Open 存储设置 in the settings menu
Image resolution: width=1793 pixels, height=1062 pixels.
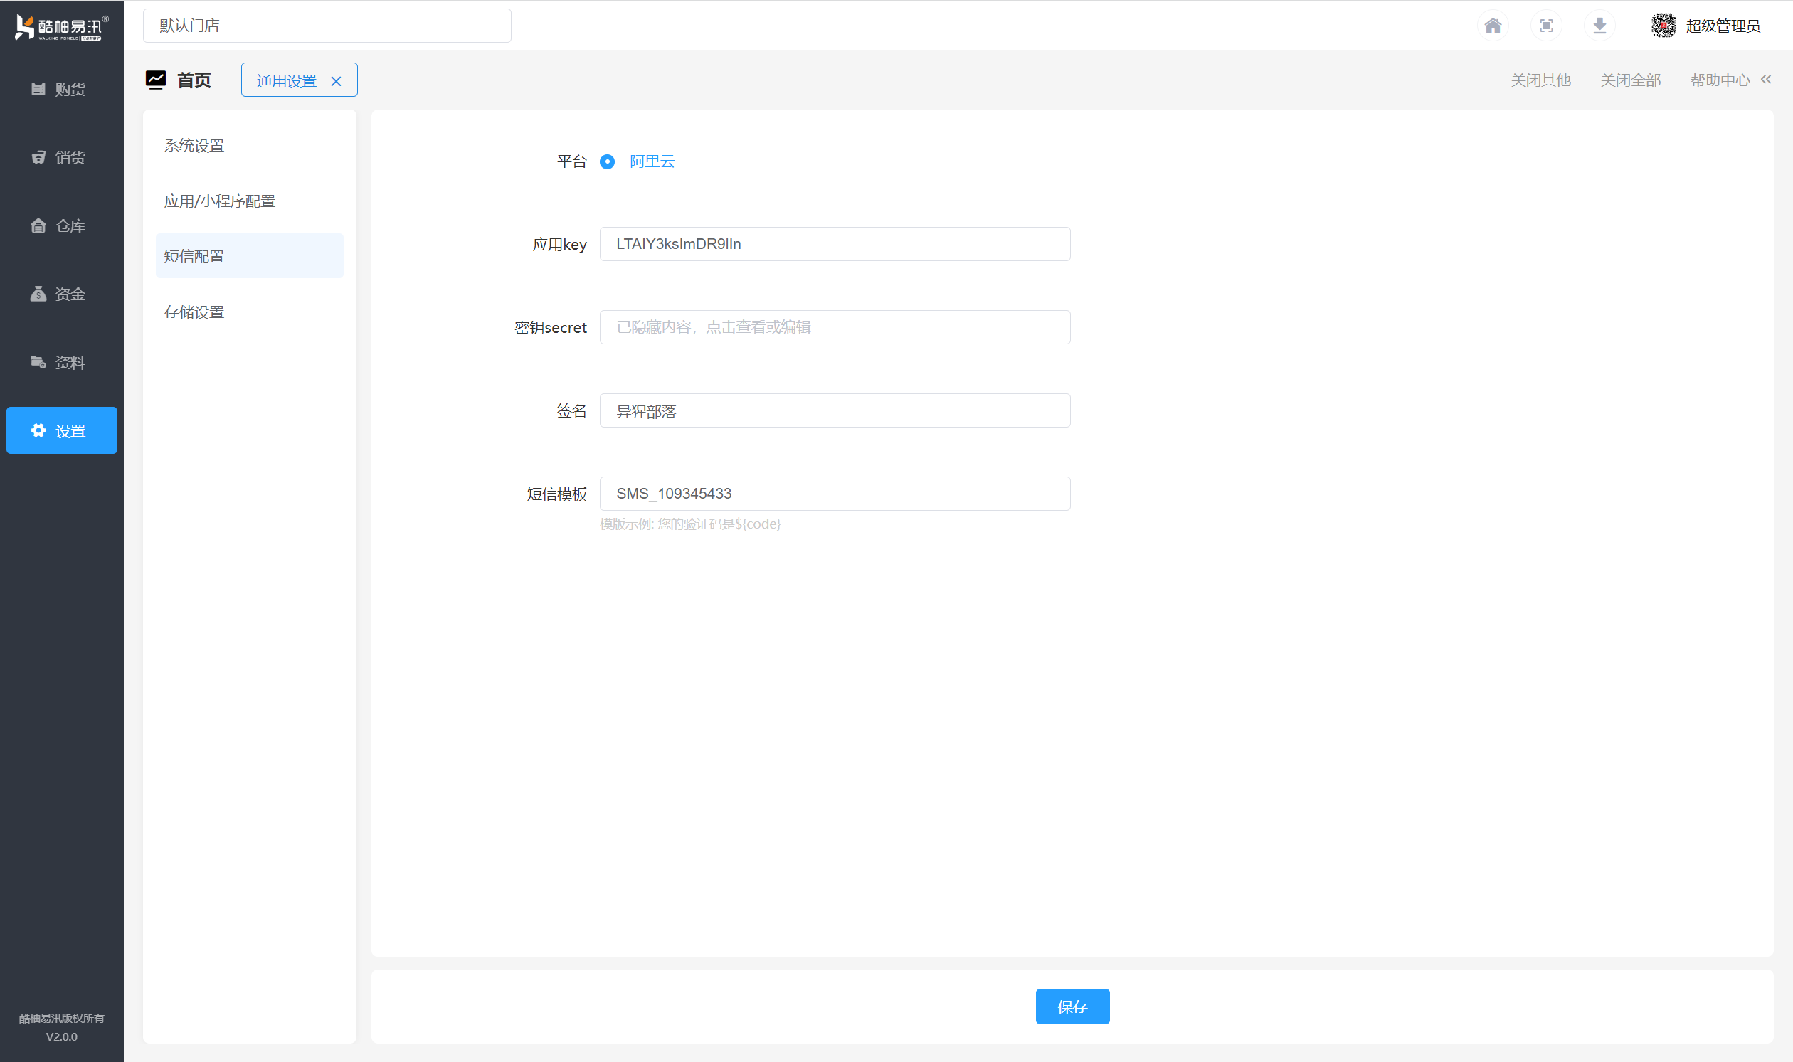(195, 312)
